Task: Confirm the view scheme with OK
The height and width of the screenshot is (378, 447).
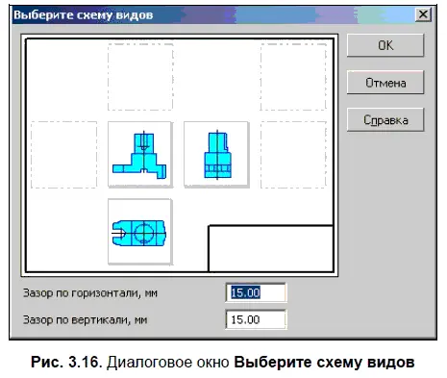Action: [385, 45]
